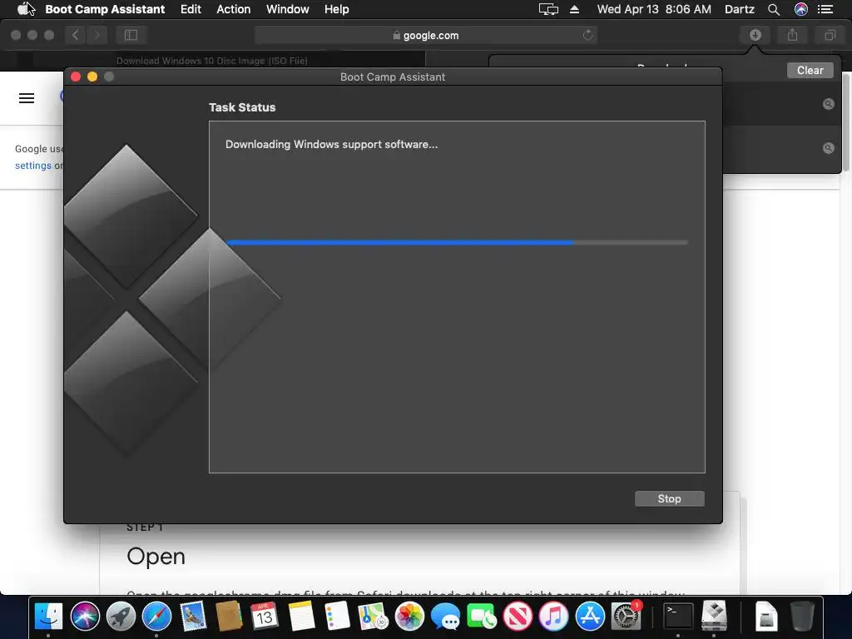This screenshot has height=639, width=852.
Task: Open Music from the Dock
Action: (x=553, y=617)
